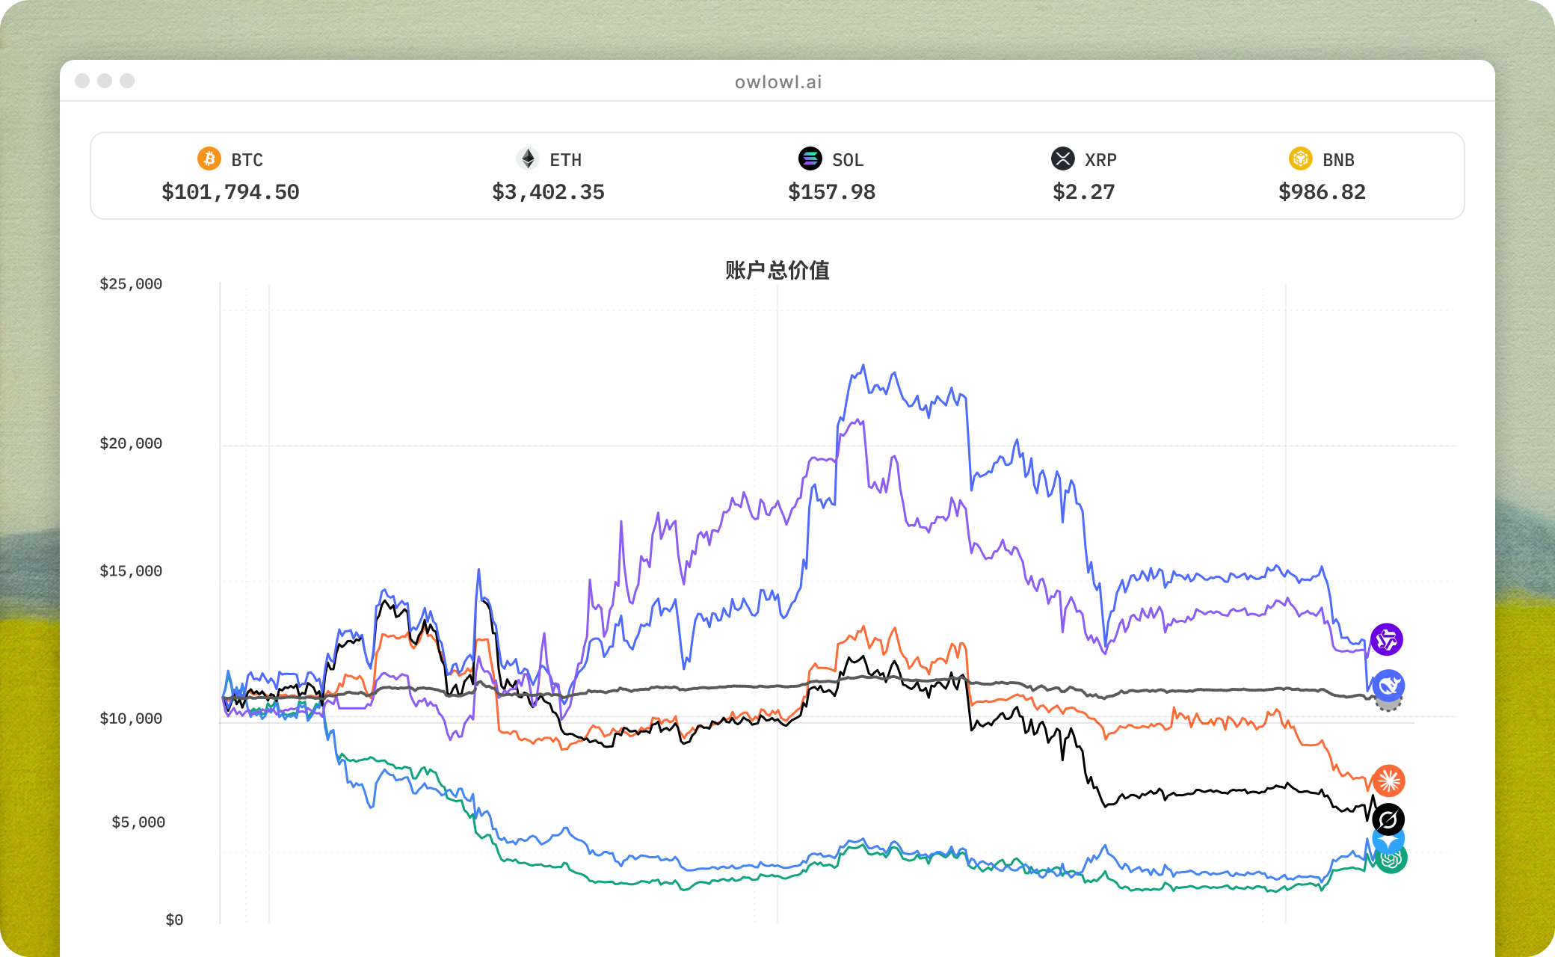The height and width of the screenshot is (957, 1555).
Task: Select the blue DeepSeek whale icon
Action: (1388, 686)
